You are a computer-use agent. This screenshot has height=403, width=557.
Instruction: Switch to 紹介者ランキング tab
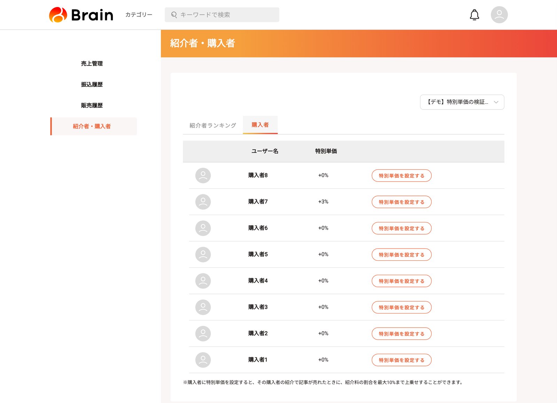tap(213, 126)
